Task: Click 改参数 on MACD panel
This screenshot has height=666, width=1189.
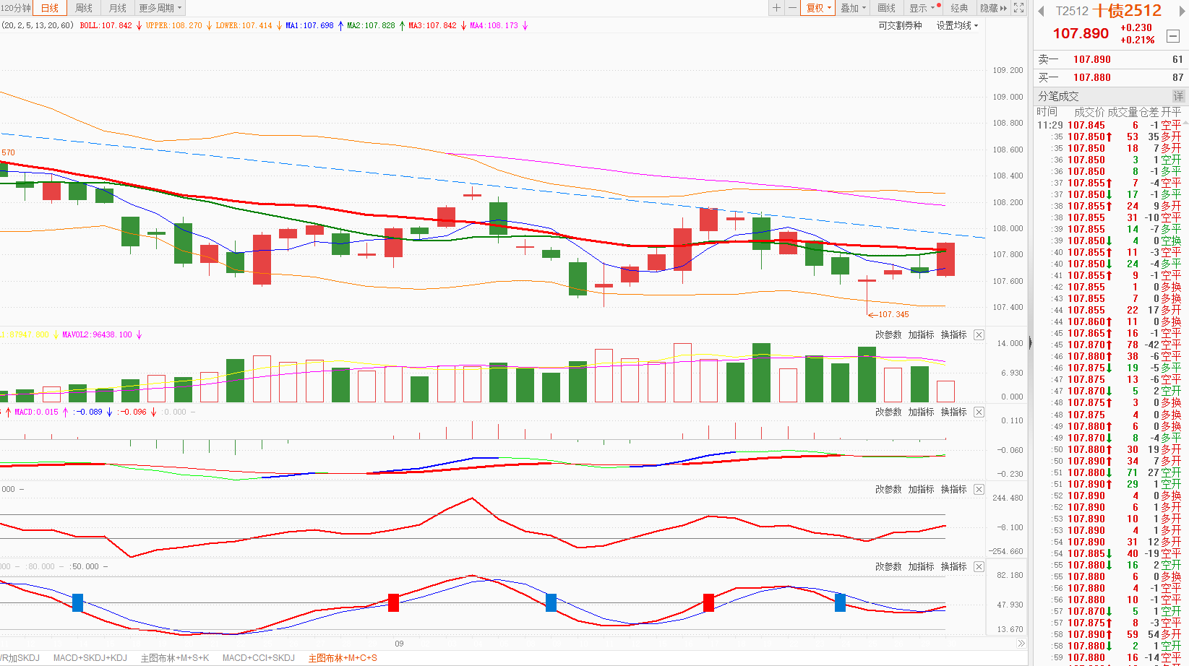Action: 888,412
